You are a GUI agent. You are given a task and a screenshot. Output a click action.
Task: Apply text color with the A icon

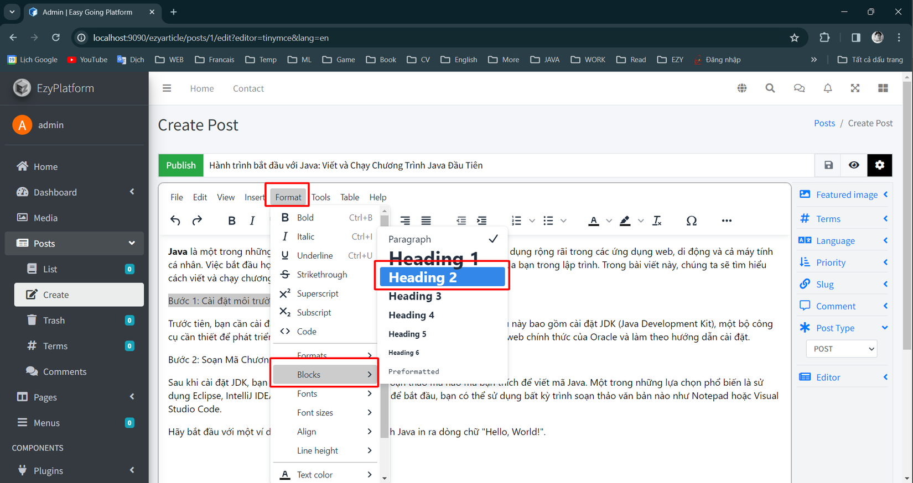pos(594,221)
